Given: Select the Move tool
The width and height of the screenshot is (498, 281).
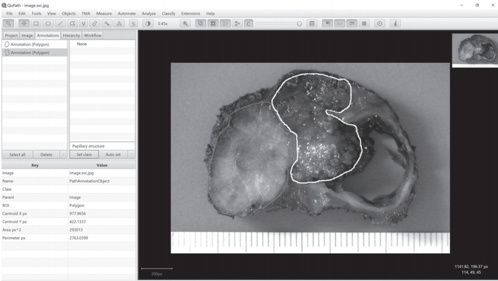Looking at the screenshot, I should coord(23,24).
